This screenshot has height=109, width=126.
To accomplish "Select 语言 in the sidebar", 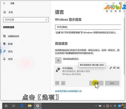I will [8, 51].
